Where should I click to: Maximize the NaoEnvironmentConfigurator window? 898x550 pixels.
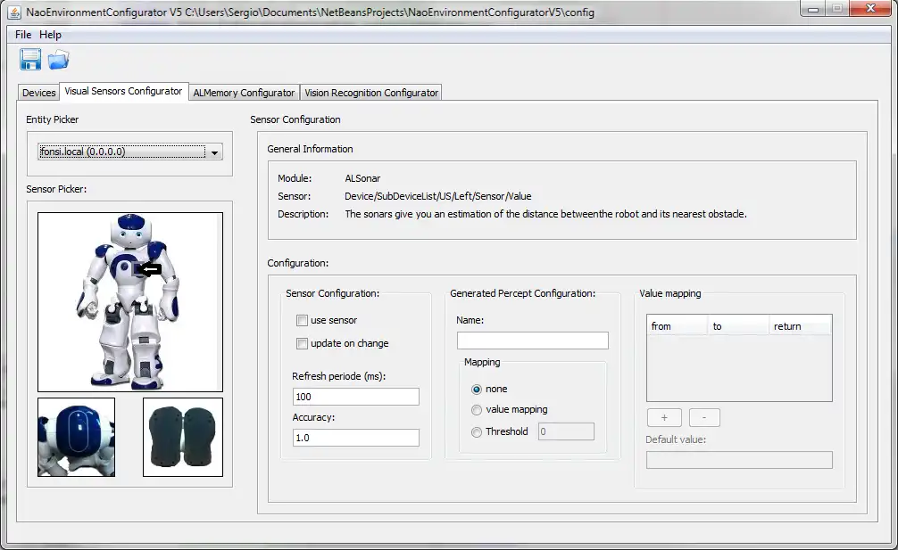click(836, 9)
